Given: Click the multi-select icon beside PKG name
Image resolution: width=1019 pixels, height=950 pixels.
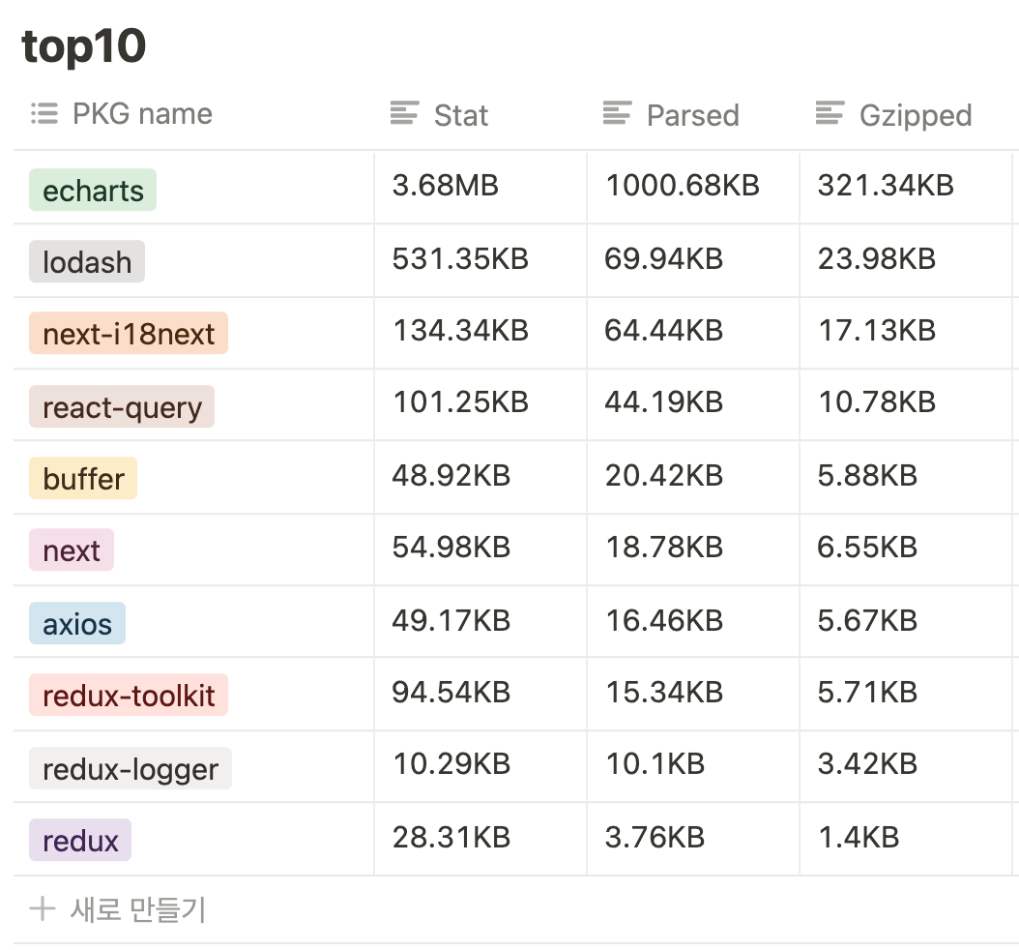Looking at the screenshot, I should pos(44,114).
